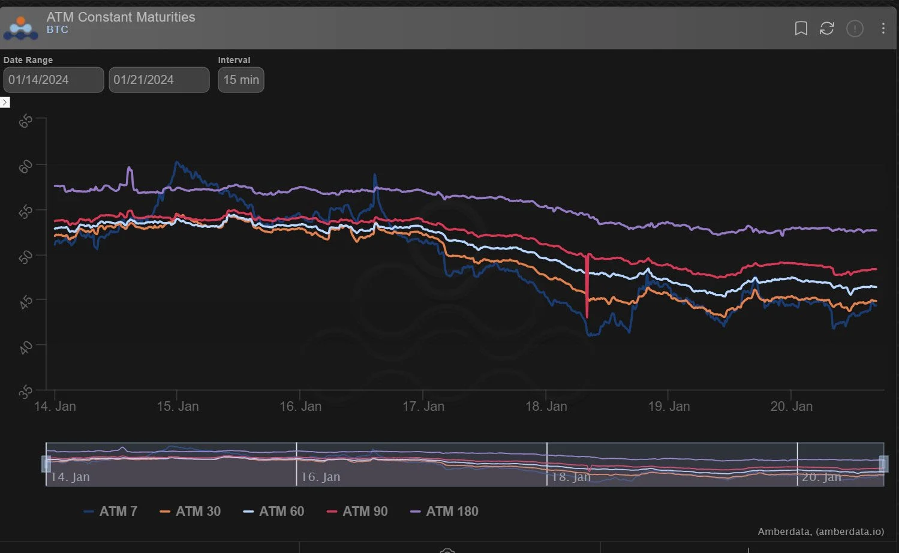Open the 15 min interval dropdown

(241, 80)
